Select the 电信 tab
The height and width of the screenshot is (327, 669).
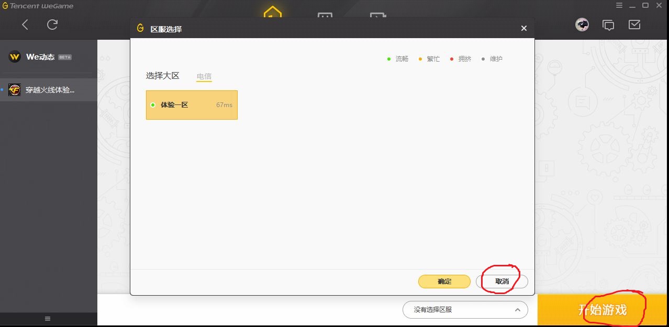click(204, 76)
